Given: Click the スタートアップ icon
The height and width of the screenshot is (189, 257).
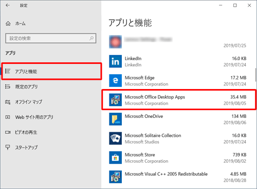Looking at the screenshot, I should coord(8,147).
